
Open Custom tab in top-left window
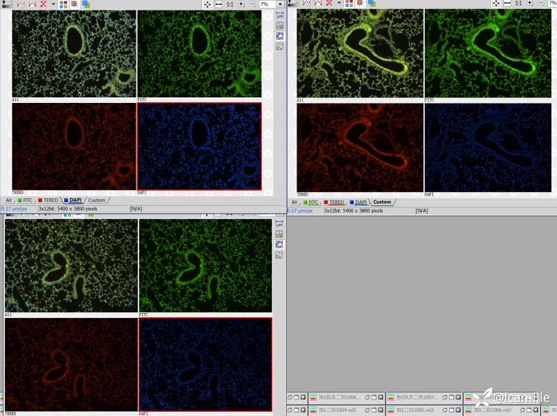pos(97,200)
